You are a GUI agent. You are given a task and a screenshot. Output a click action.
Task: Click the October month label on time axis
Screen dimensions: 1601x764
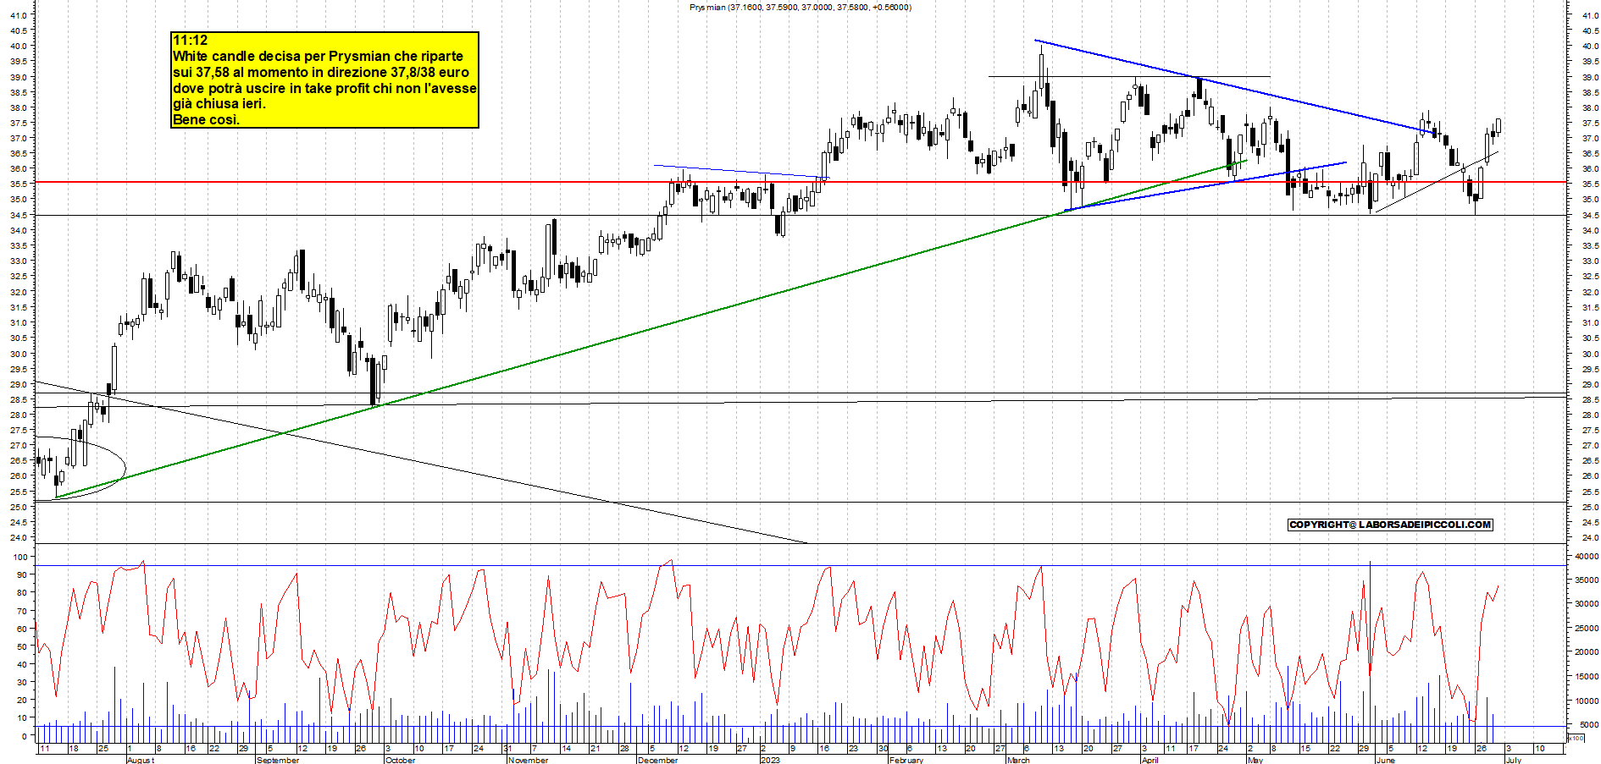400,760
